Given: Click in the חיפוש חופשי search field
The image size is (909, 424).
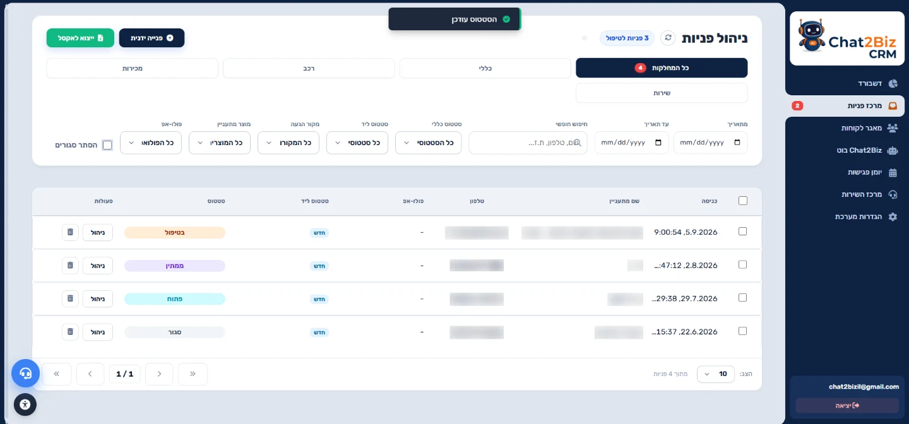Looking at the screenshot, I should (x=528, y=143).
